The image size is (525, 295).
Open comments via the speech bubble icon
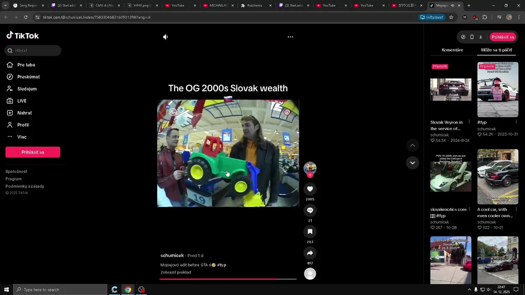310,210
